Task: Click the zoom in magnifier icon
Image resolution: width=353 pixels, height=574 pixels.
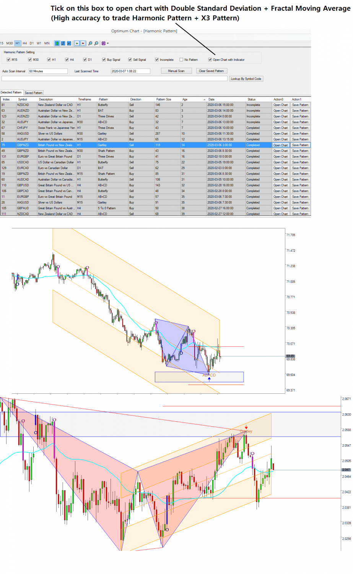Action: coord(90,43)
